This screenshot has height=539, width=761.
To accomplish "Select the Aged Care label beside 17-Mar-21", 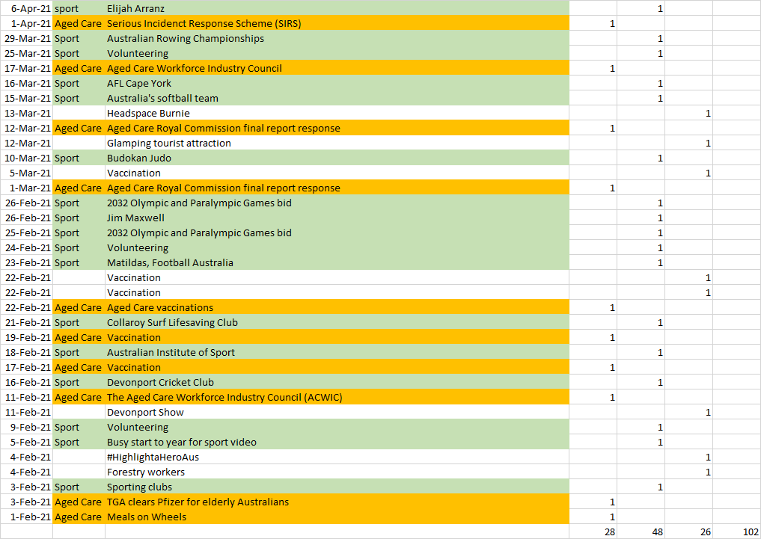I will 79,68.
